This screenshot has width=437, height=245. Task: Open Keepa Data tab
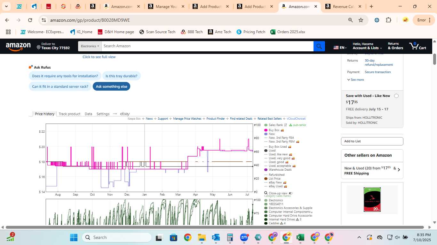(x=88, y=114)
